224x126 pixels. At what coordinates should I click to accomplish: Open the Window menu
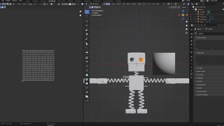coord(14,1)
